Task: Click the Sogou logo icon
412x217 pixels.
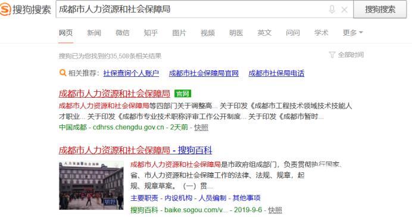Action: tap(5, 10)
